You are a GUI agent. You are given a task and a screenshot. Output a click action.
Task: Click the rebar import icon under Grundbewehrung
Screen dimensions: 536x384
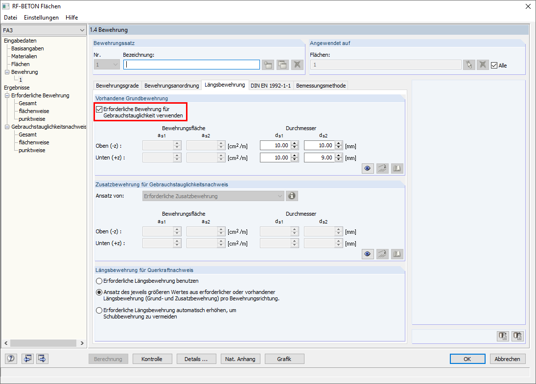click(382, 168)
